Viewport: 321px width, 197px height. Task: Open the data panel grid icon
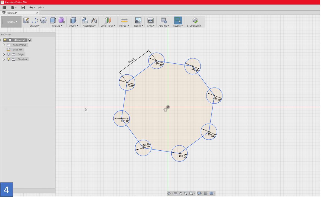coord(4,7)
